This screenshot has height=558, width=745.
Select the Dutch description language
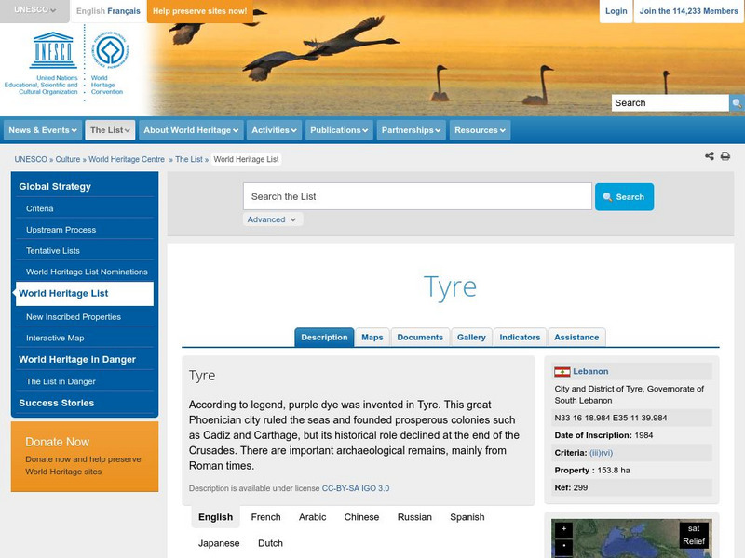pos(270,543)
